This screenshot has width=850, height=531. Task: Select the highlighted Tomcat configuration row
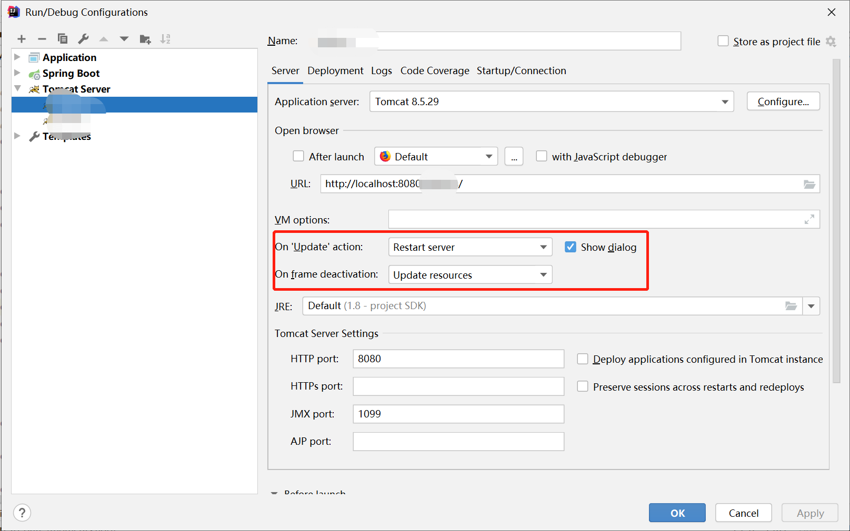[x=135, y=105]
